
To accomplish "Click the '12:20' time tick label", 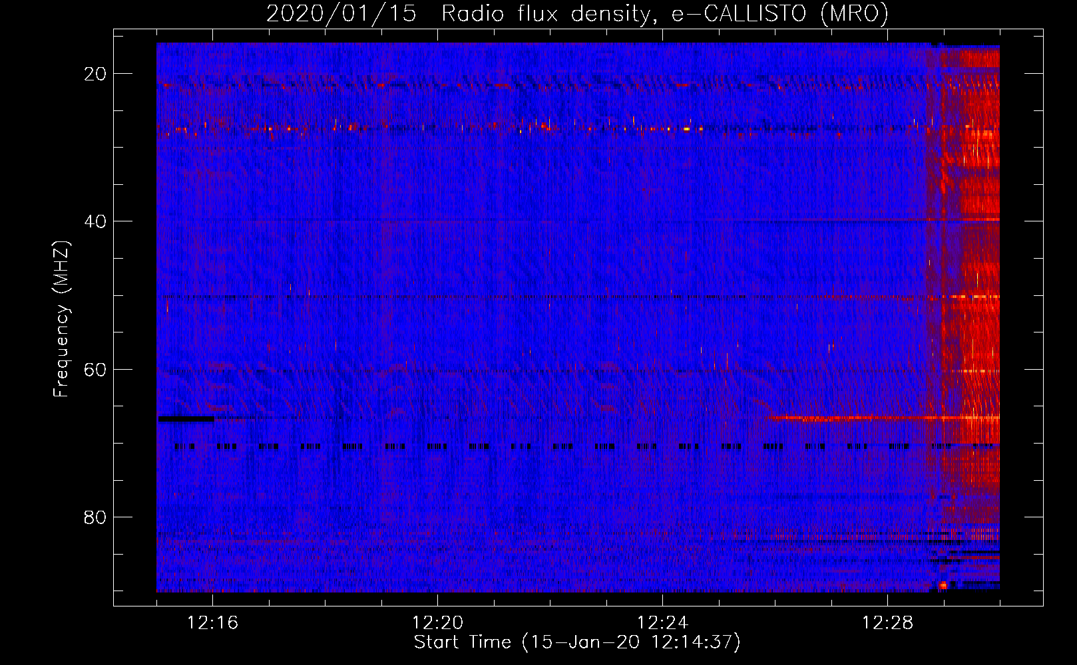I will [437, 623].
